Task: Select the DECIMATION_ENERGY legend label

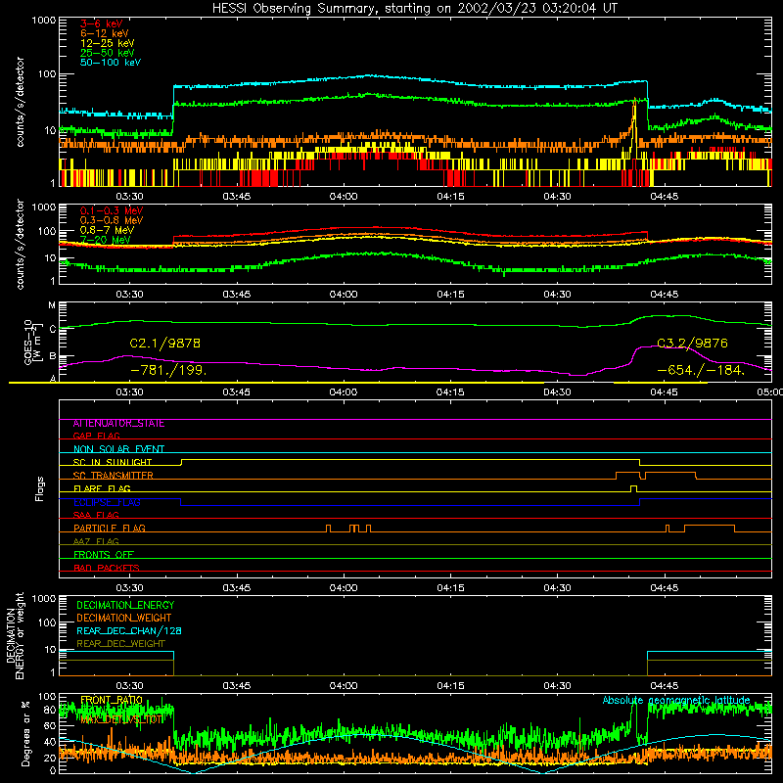Action: pos(125,605)
